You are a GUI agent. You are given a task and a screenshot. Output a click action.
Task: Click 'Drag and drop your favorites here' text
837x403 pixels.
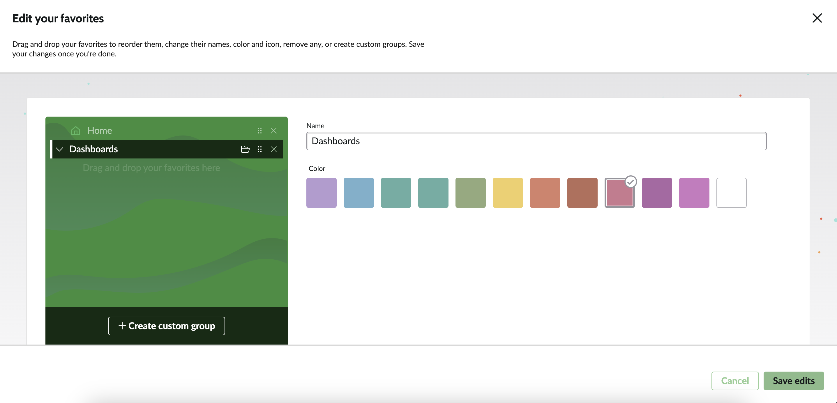click(x=151, y=168)
